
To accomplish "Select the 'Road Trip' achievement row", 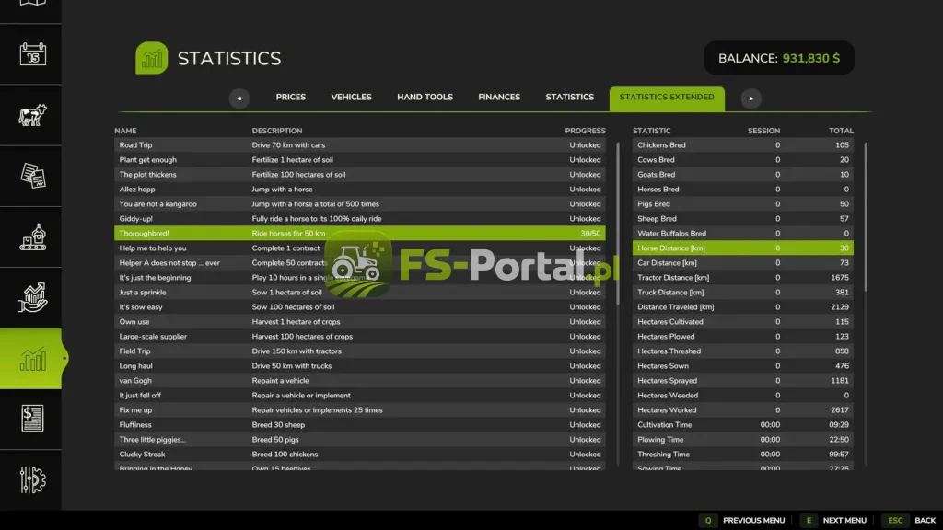I will tap(360, 144).
